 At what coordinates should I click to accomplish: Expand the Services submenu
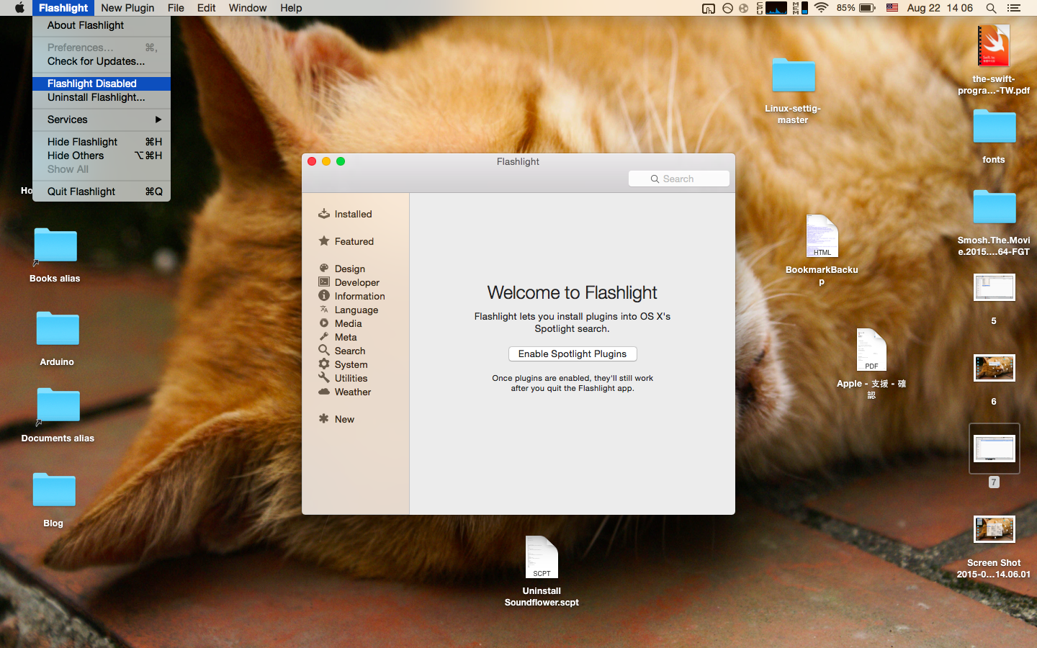pyautogui.click(x=67, y=120)
